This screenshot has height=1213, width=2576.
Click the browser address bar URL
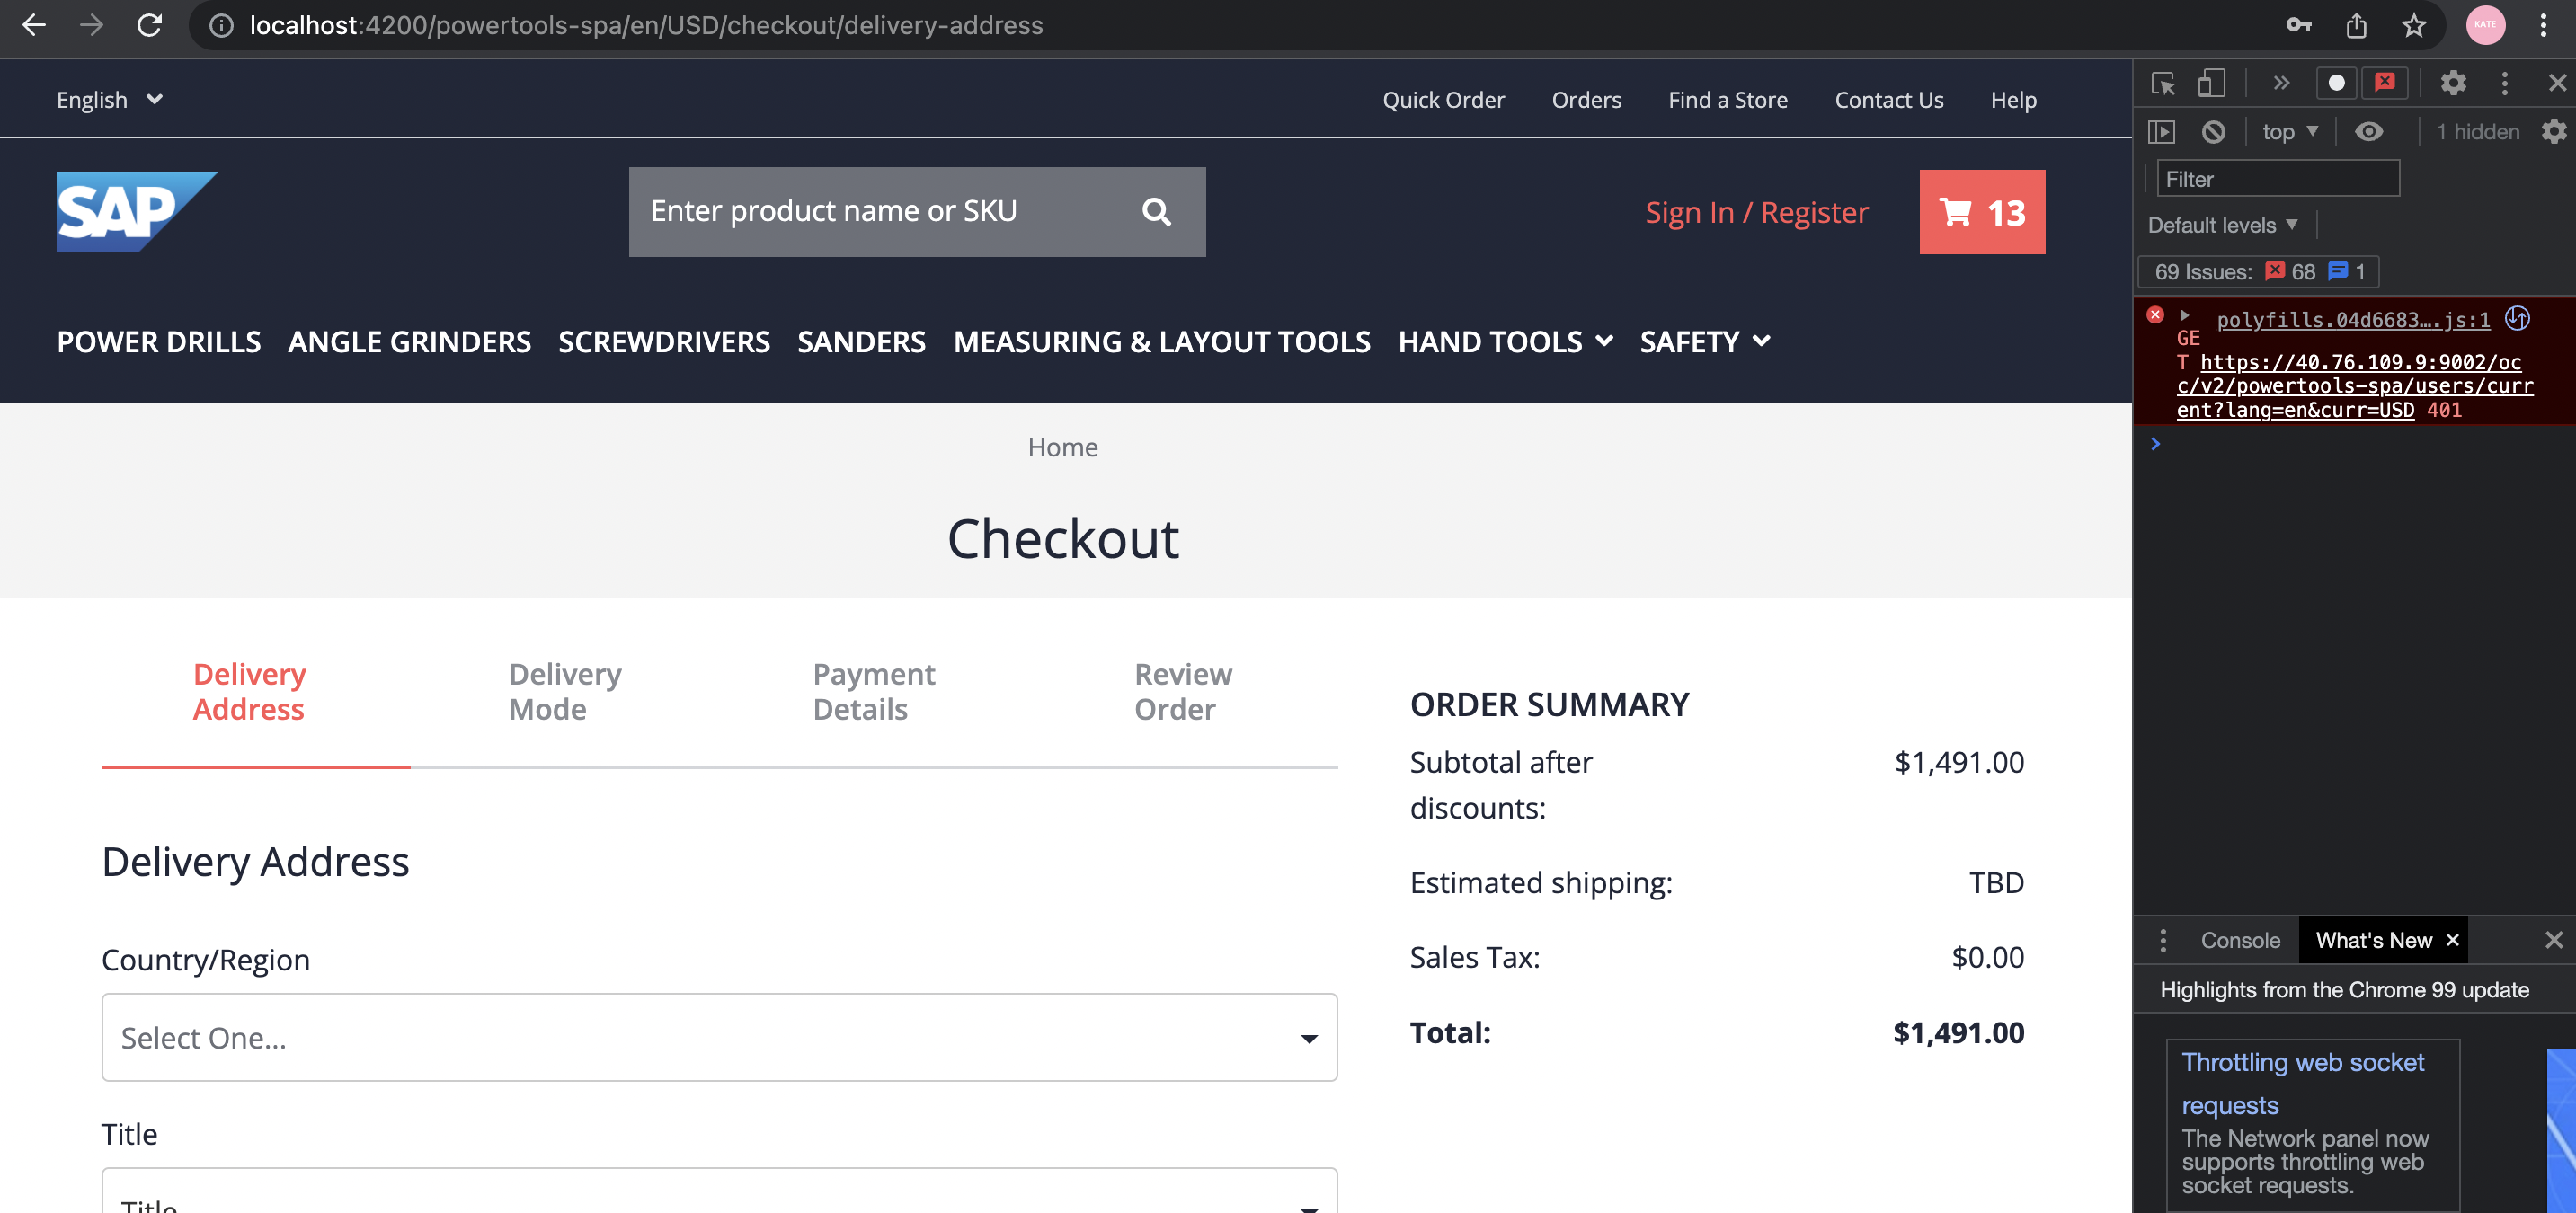(x=646, y=26)
